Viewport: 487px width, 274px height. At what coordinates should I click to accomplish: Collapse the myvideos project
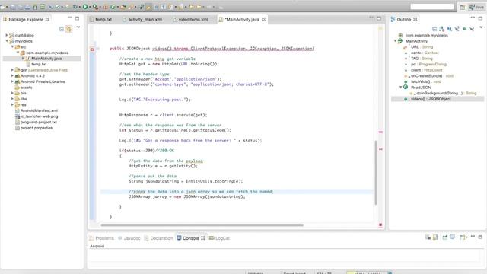click(x=7, y=41)
